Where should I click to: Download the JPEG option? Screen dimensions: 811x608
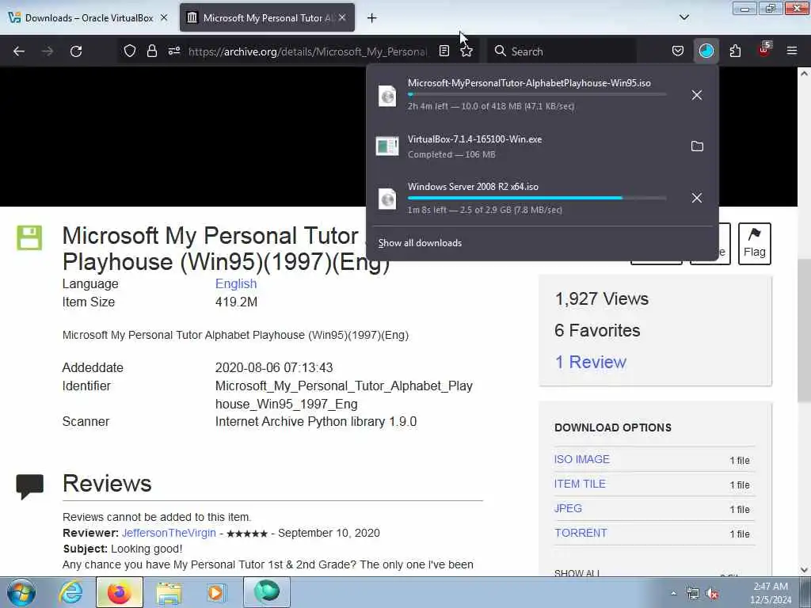tap(568, 508)
